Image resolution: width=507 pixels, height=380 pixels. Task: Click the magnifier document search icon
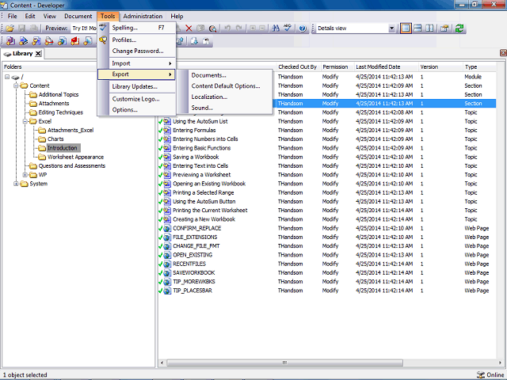[x=212, y=28]
